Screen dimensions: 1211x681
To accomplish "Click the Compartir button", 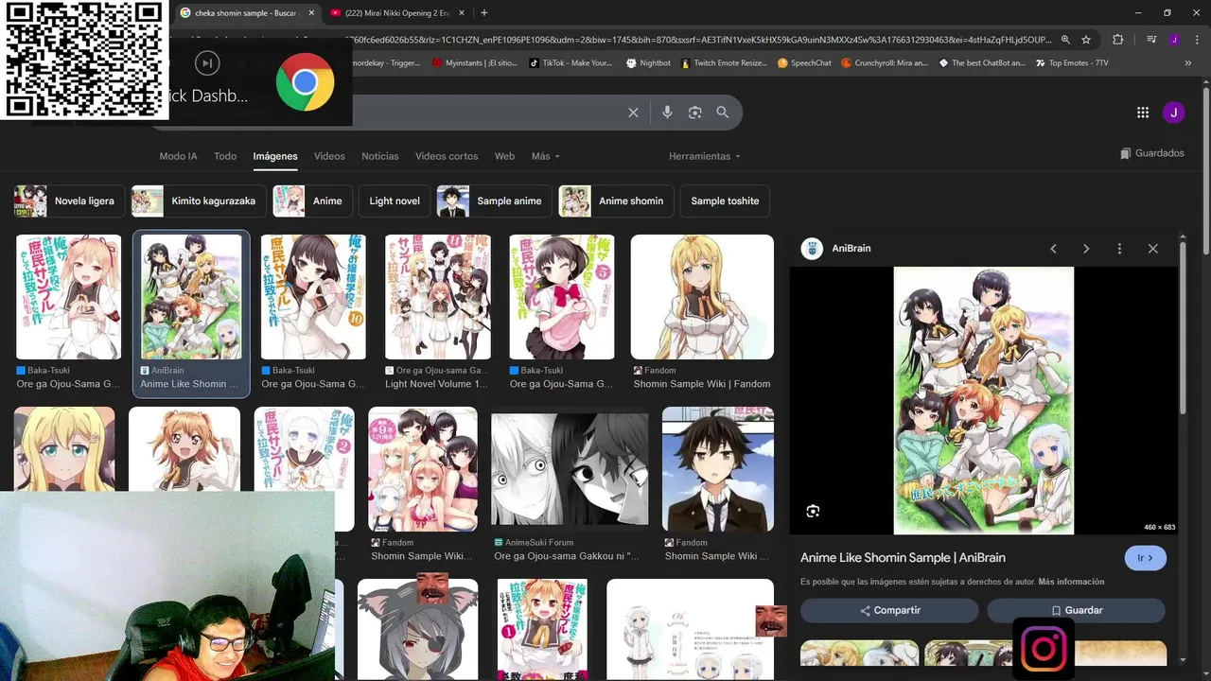I will click(x=889, y=611).
